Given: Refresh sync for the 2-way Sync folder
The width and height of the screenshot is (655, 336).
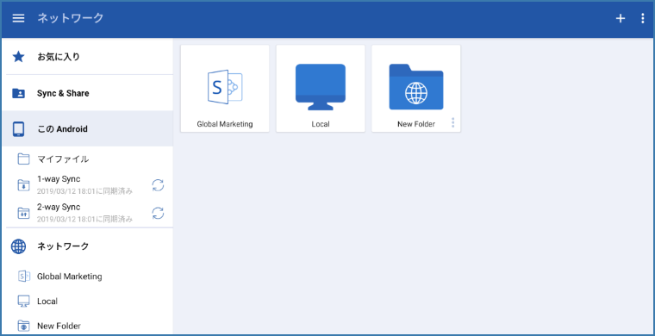Looking at the screenshot, I should coord(158,214).
